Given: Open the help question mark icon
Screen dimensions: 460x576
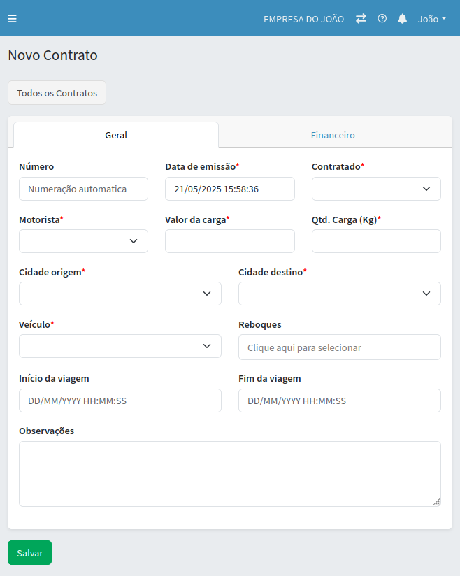Looking at the screenshot, I should [382, 19].
